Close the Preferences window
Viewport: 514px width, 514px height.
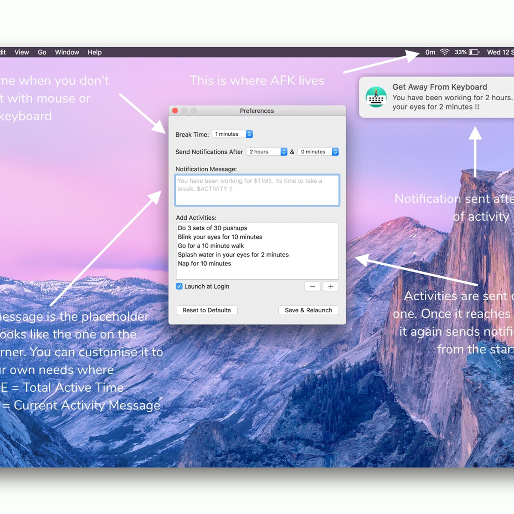(175, 111)
